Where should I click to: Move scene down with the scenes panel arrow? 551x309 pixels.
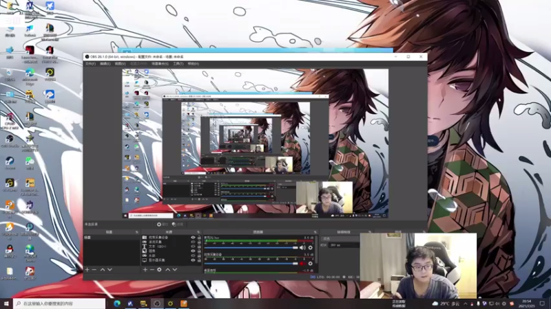110,270
